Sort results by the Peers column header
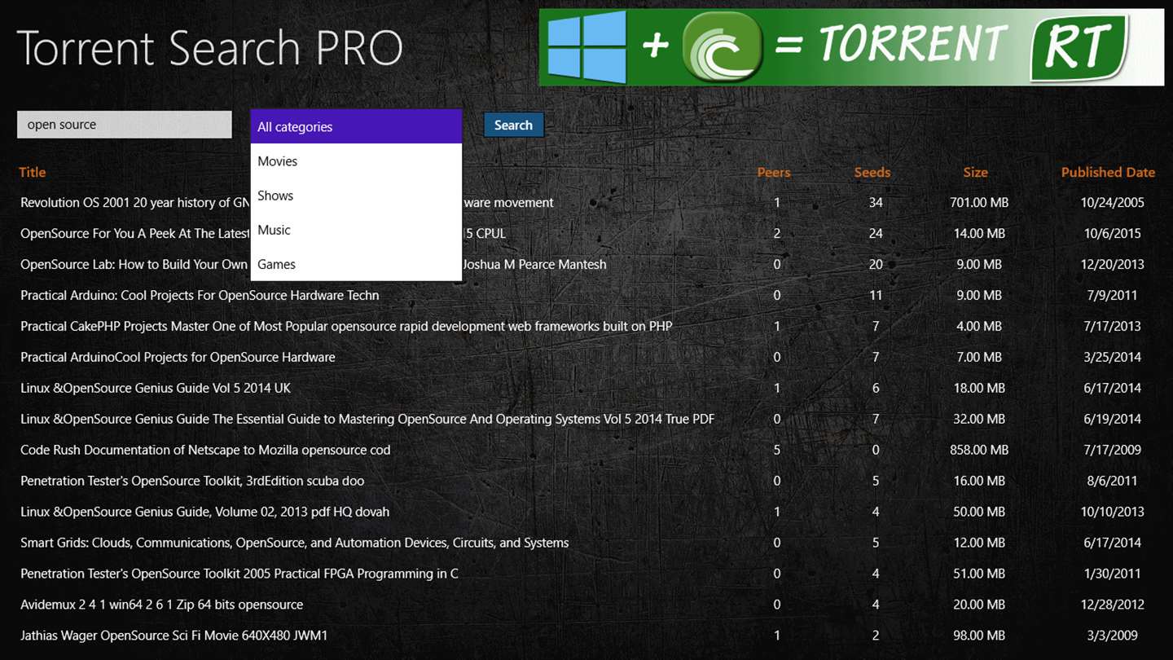The image size is (1173, 660). 774,172
